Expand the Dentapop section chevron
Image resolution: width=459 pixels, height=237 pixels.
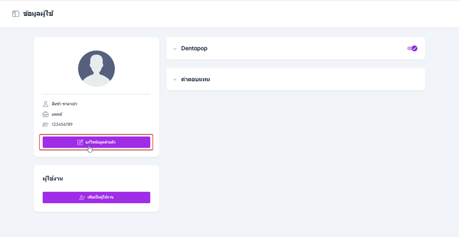click(x=175, y=49)
